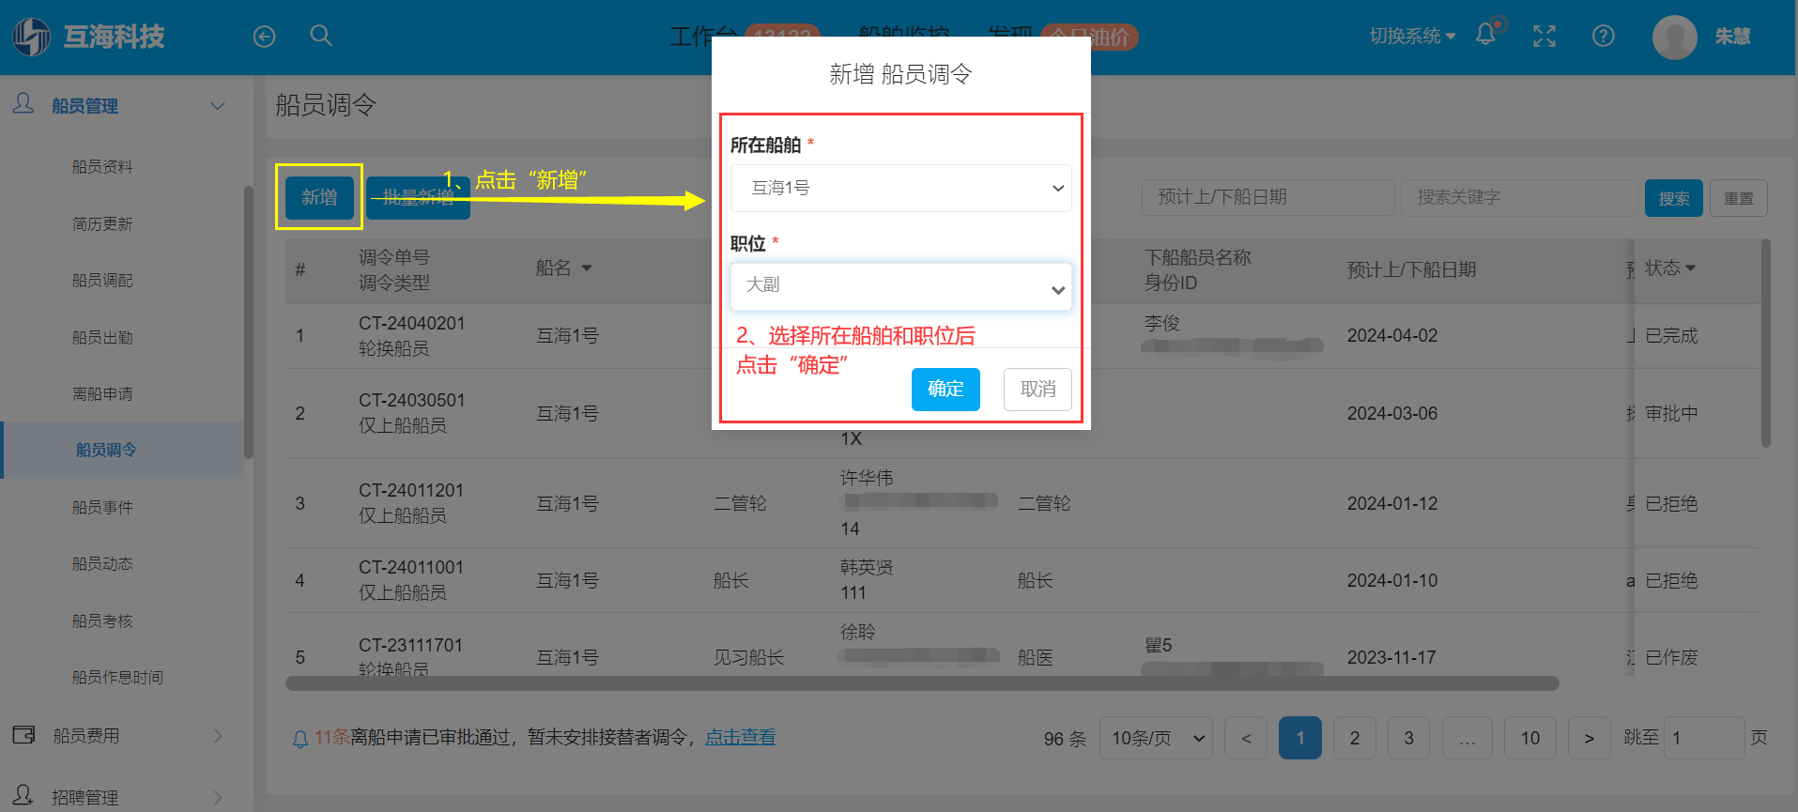Image resolution: width=1798 pixels, height=812 pixels.
Task: Open the 船名 column filter arrow
Action: 587,268
